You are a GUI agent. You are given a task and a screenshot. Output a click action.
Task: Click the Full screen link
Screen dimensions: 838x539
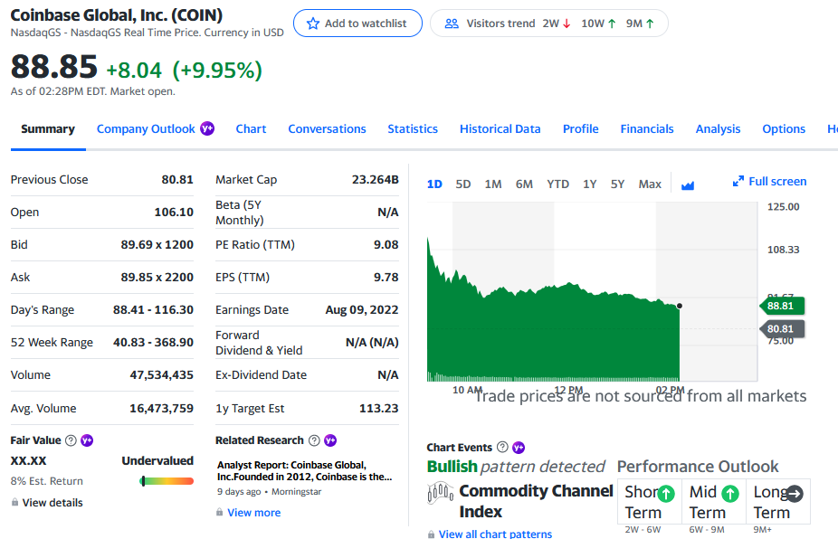[777, 182]
